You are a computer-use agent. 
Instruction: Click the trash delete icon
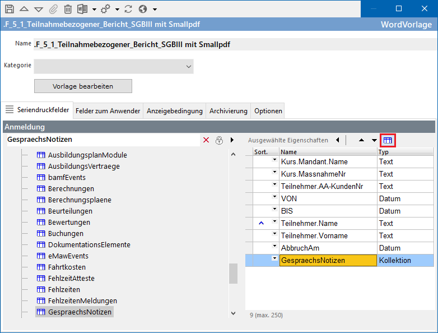[68, 9]
